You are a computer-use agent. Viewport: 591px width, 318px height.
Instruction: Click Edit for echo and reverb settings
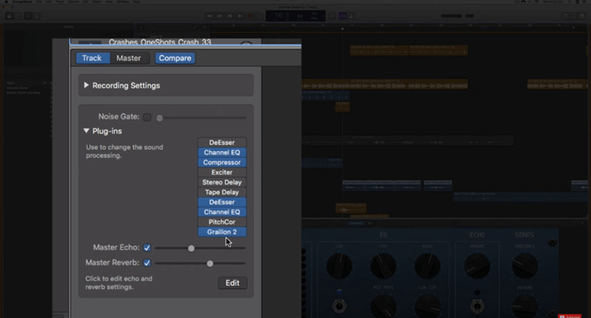pyautogui.click(x=233, y=283)
